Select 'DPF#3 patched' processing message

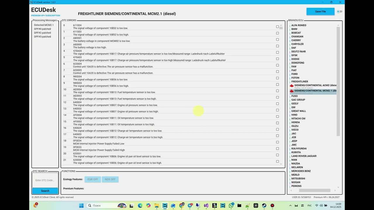42,36
